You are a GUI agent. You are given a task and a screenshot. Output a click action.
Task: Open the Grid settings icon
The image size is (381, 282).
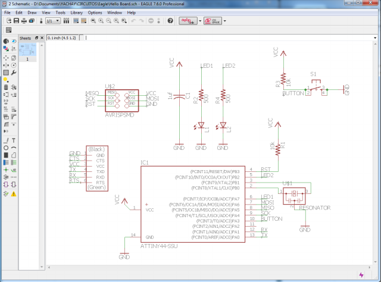(8, 30)
